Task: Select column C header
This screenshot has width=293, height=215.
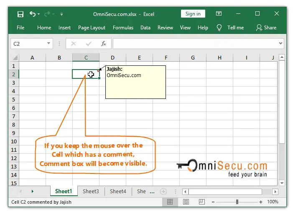Action: (x=86, y=57)
